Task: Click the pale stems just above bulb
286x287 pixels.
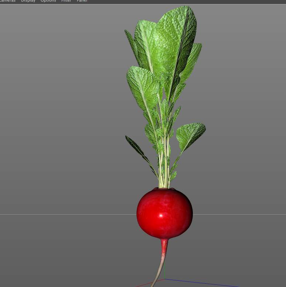Action: tap(164, 177)
